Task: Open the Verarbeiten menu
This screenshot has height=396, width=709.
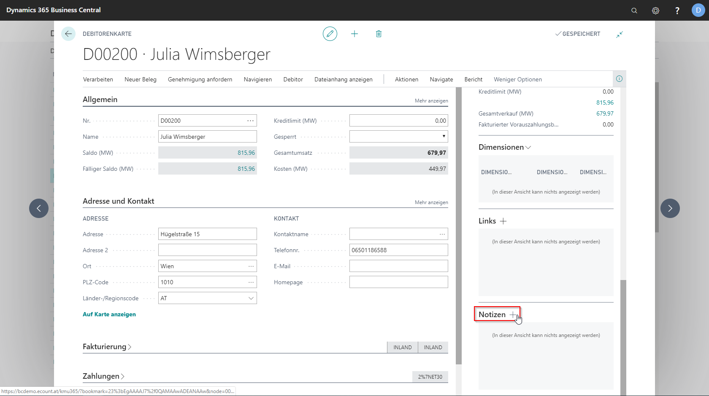Action: 98,79
